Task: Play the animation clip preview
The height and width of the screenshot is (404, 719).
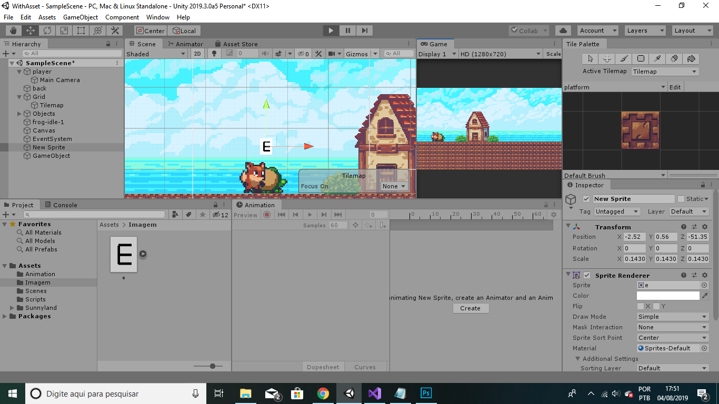Action: click(310, 215)
